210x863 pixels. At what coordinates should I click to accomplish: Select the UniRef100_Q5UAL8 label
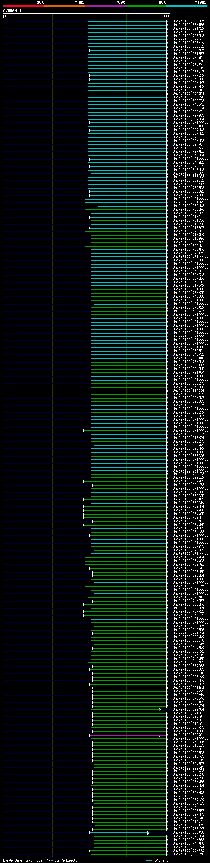(188, 387)
